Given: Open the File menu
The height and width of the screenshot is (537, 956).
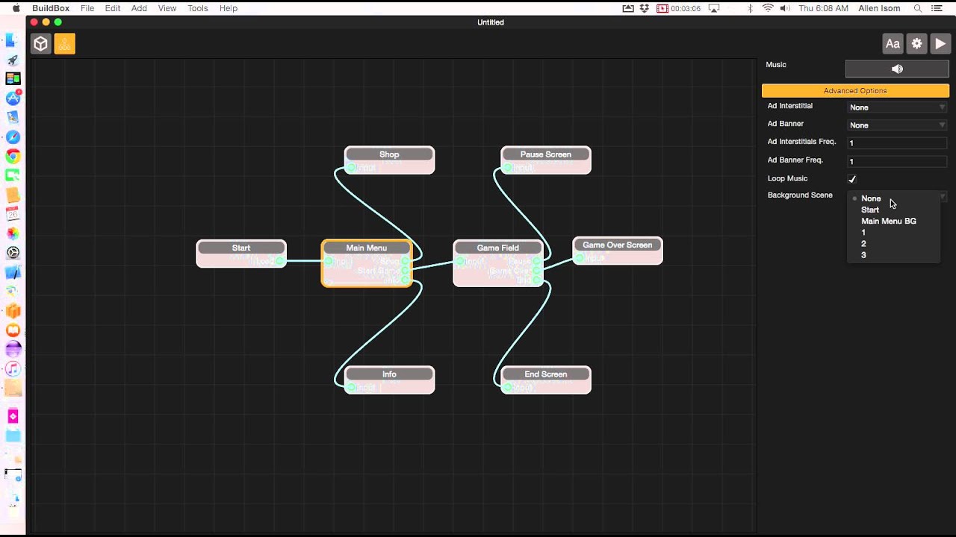Looking at the screenshot, I should (87, 8).
